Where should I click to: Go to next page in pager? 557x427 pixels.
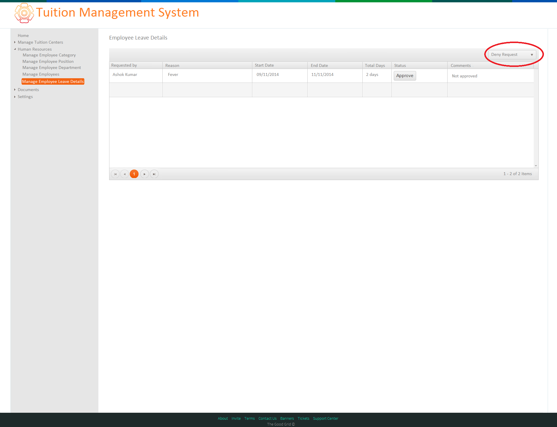[x=144, y=174]
